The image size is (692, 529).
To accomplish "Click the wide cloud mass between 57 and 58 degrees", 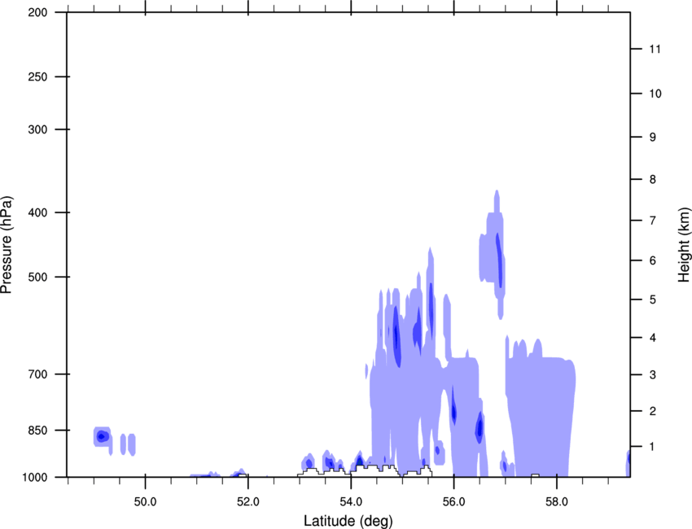I will tap(541, 408).
